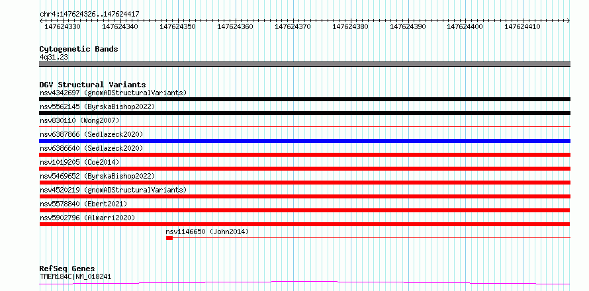Select nsv6387866 (Sedlazeck2020) label

[x=91, y=134]
